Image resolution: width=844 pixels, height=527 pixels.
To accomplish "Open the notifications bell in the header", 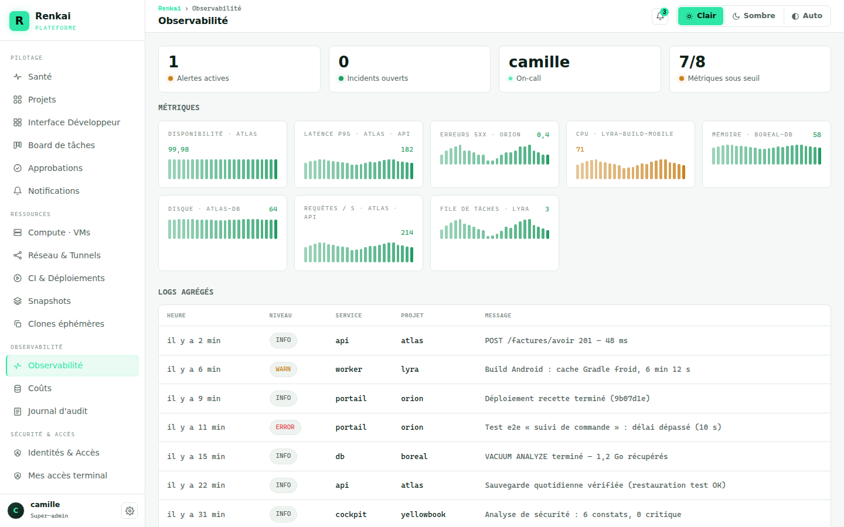I will (660, 16).
